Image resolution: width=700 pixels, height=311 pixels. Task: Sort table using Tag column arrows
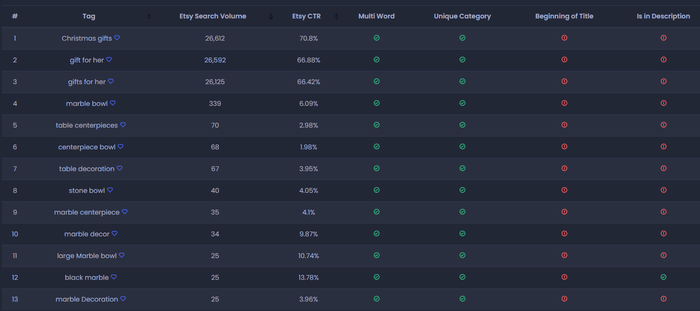point(149,17)
